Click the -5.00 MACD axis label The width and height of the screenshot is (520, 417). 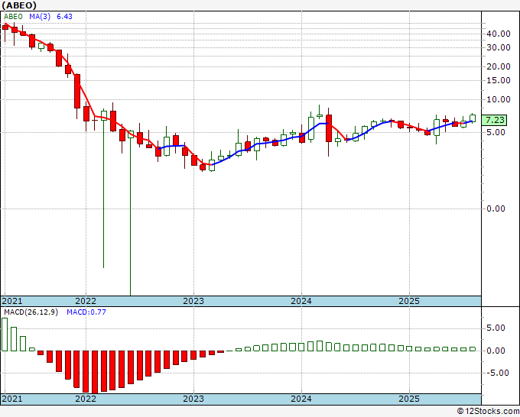click(x=498, y=373)
